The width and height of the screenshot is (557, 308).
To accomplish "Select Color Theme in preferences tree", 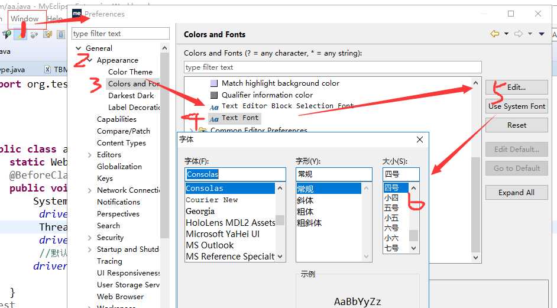I will (x=130, y=72).
